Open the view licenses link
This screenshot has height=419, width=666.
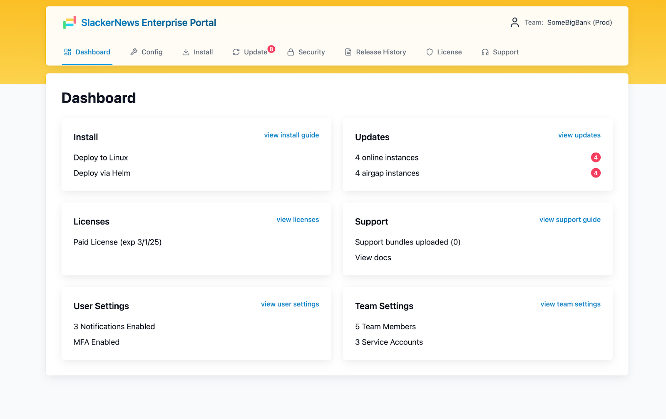point(298,219)
